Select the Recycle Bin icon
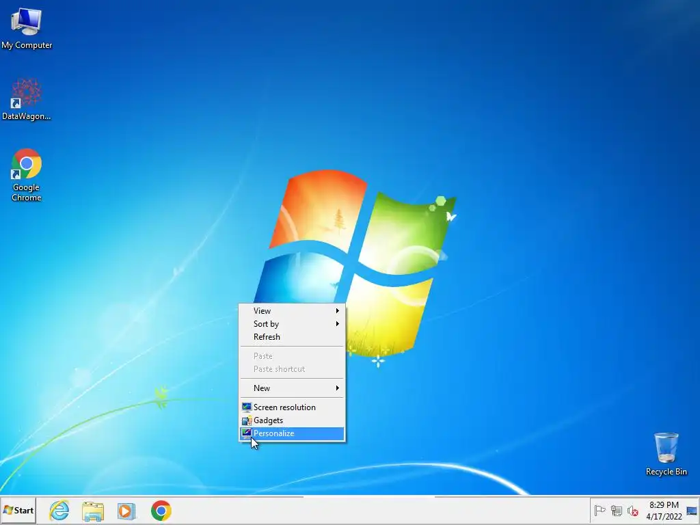This screenshot has width=700, height=525. tap(666, 454)
